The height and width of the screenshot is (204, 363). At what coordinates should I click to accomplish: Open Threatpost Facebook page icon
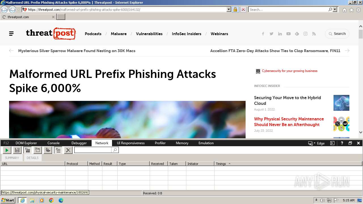tap(263, 34)
